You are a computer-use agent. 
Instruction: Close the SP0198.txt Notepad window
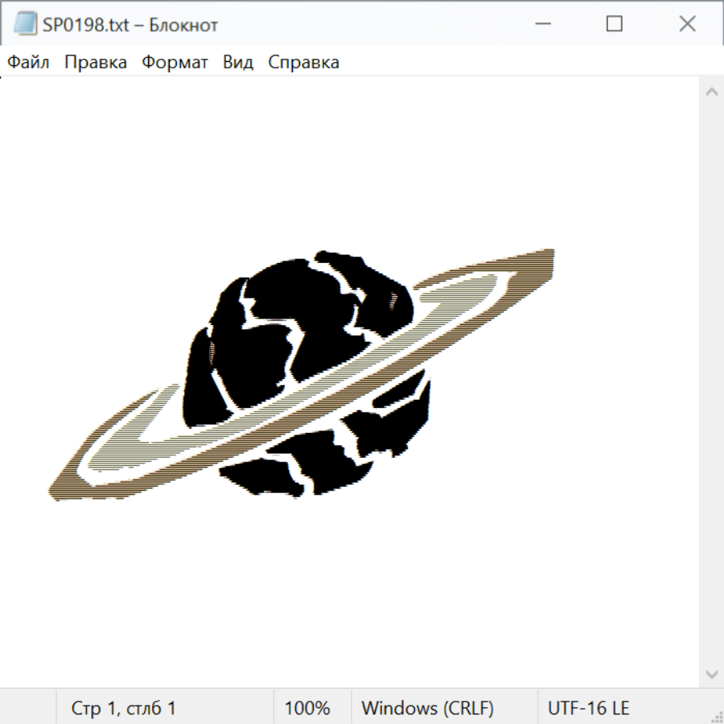[x=687, y=24]
